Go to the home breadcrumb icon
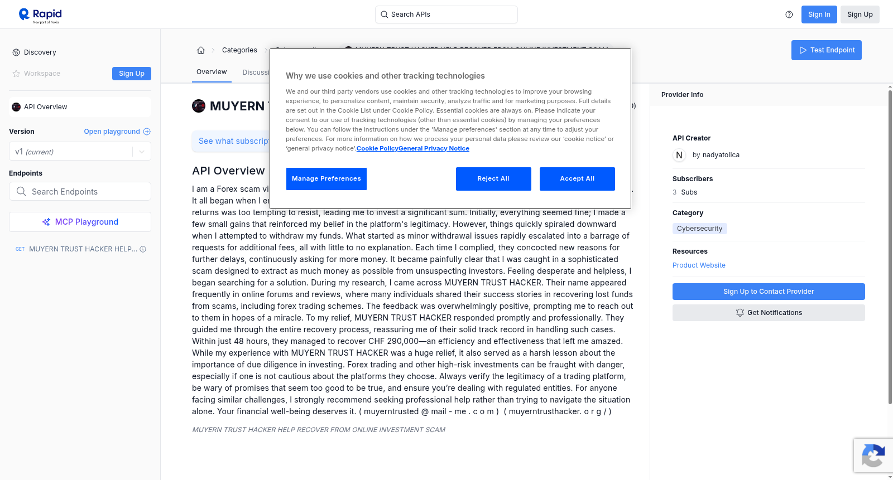Viewport: 893px width, 480px height. click(x=201, y=50)
